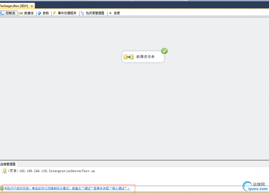Open the 参数 tab

44,13
